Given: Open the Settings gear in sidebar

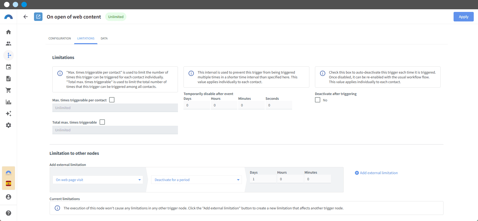Looking at the screenshot, I should point(8,125).
